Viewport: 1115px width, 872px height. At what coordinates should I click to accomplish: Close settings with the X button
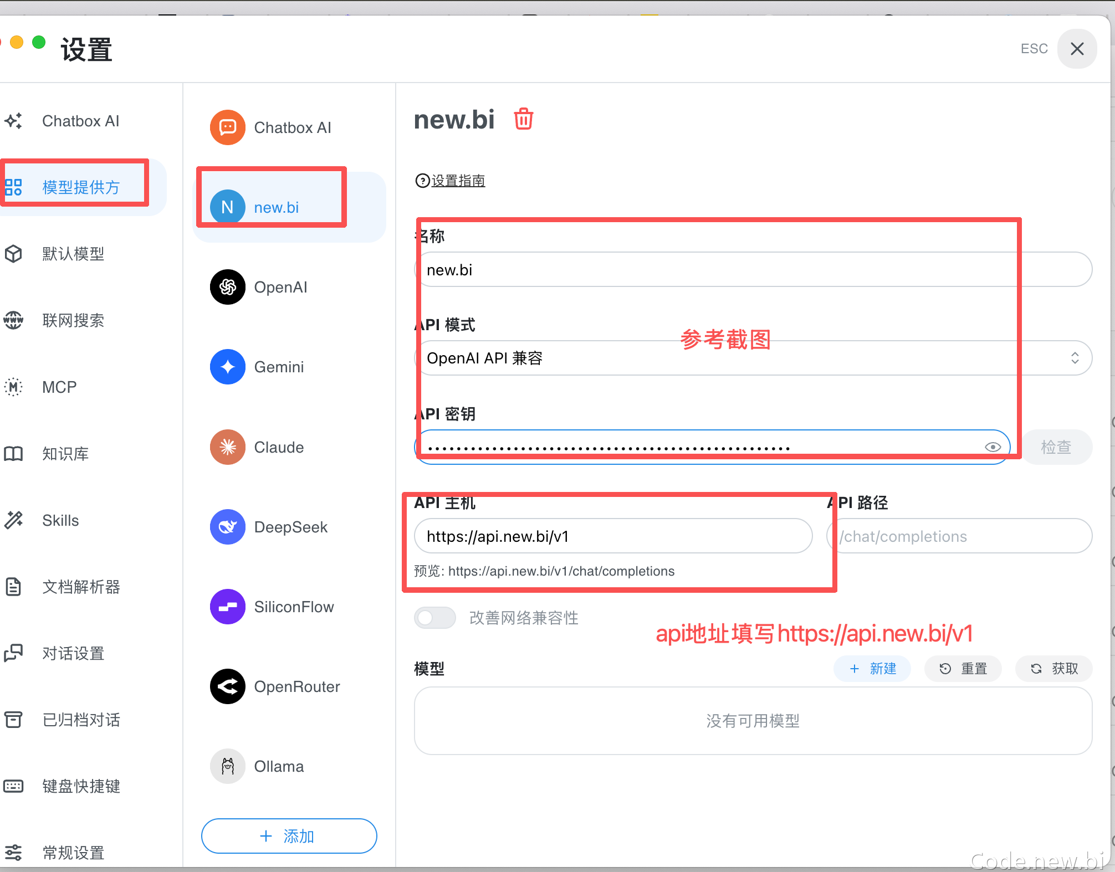click(x=1077, y=49)
